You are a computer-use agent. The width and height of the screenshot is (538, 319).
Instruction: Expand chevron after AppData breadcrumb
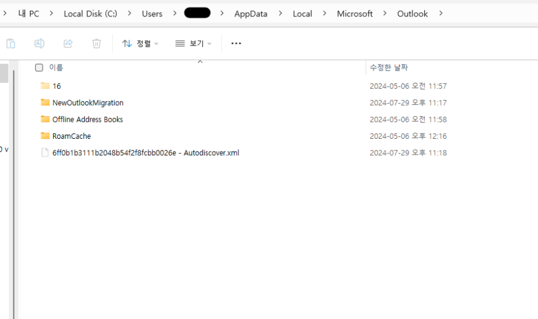(x=280, y=13)
